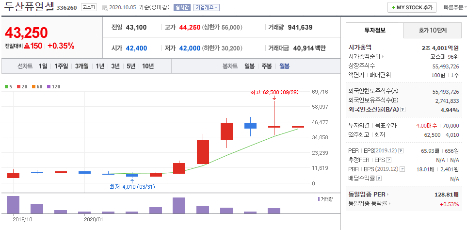Click the arrow next to 시가총액순위
This screenshot has height=230, width=467.
click(383, 56)
